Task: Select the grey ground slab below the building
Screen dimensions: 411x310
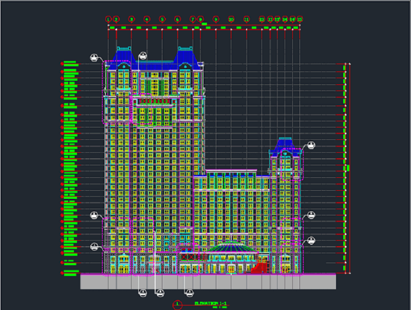Action: click(x=208, y=282)
